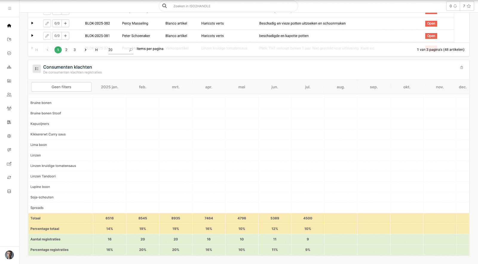Click the search magnifier icon
Image resolution: width=478 pixels, height=264 pixels.
[x=165, y=6]
